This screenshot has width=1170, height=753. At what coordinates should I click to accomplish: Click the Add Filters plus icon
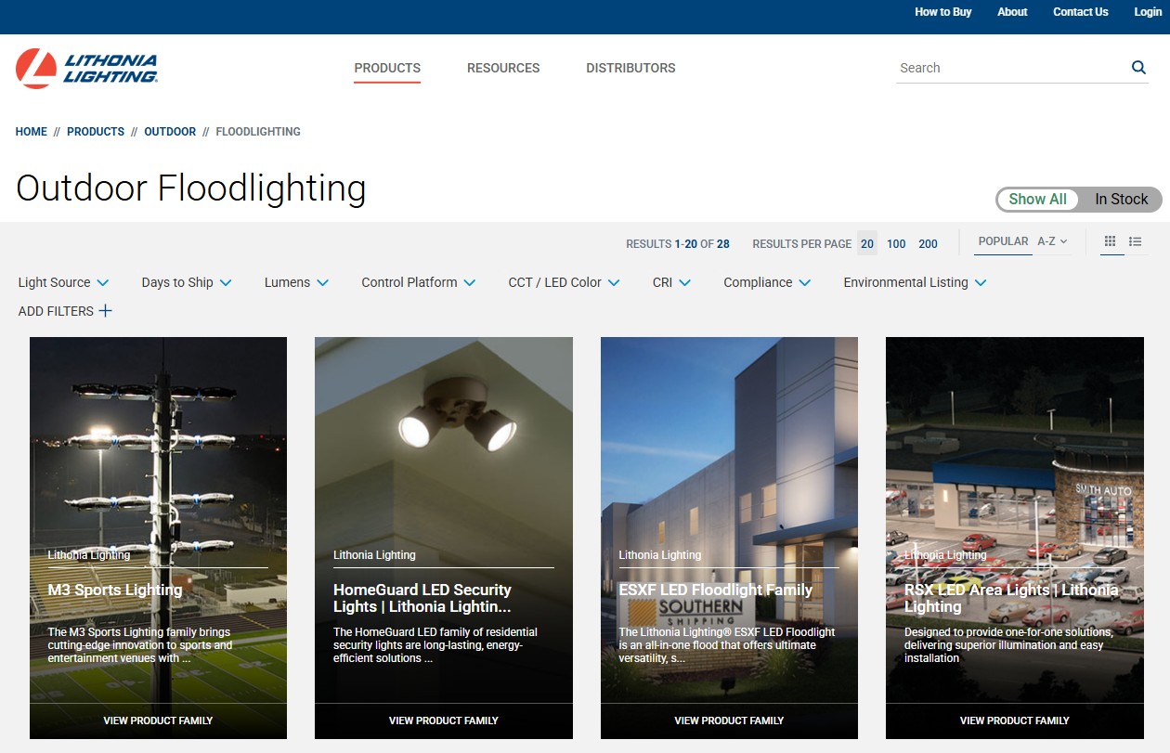[x=105, y=311]
